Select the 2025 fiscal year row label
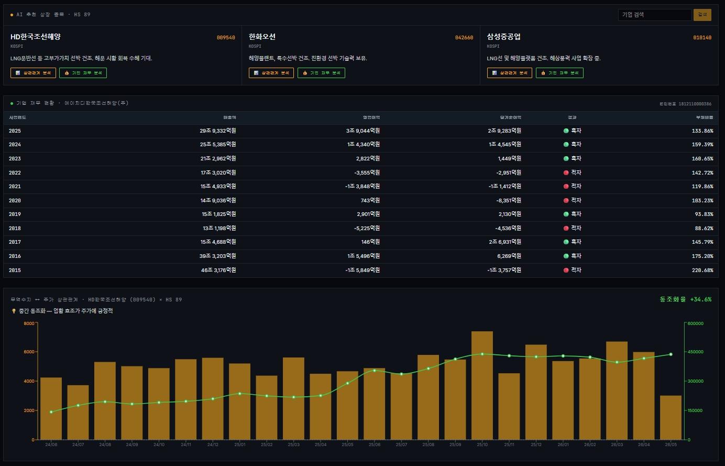The height and width of the screenshot is (466, 725). click(x=15, y=131)
